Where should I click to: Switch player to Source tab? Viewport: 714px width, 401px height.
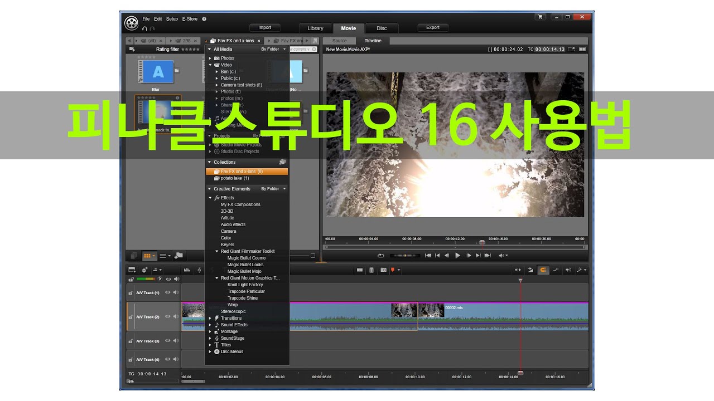pyautogui.click(x=340, y=41)
